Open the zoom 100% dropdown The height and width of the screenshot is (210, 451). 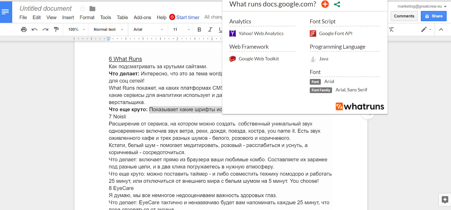click(x=76, y=30)
